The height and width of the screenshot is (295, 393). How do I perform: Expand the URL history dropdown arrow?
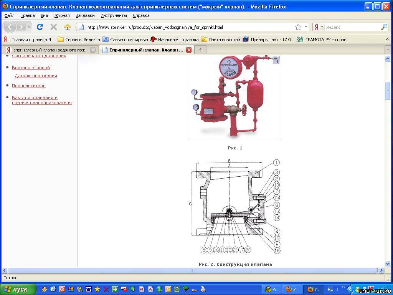tap(306, 27)
